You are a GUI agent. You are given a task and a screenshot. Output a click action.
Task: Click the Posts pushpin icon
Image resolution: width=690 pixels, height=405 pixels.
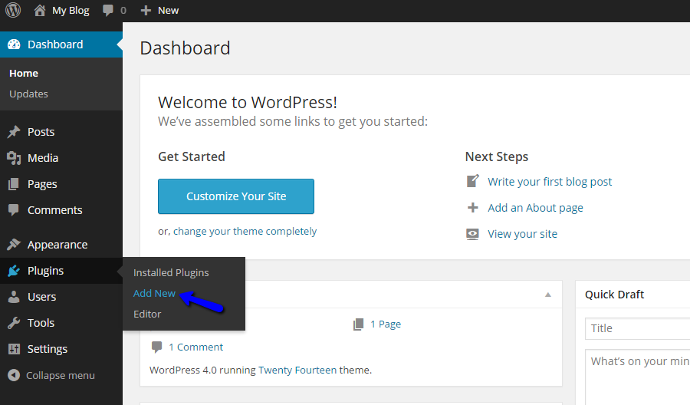[14, 132]
